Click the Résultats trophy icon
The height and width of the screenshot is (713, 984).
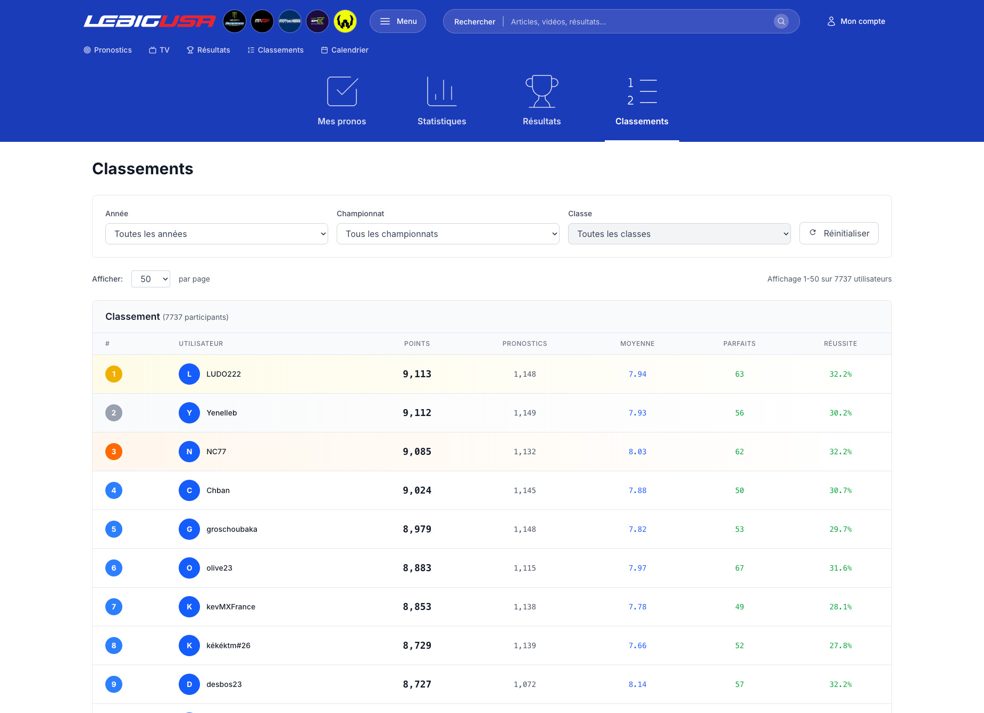pyautogui.click(x=541, y=91)
